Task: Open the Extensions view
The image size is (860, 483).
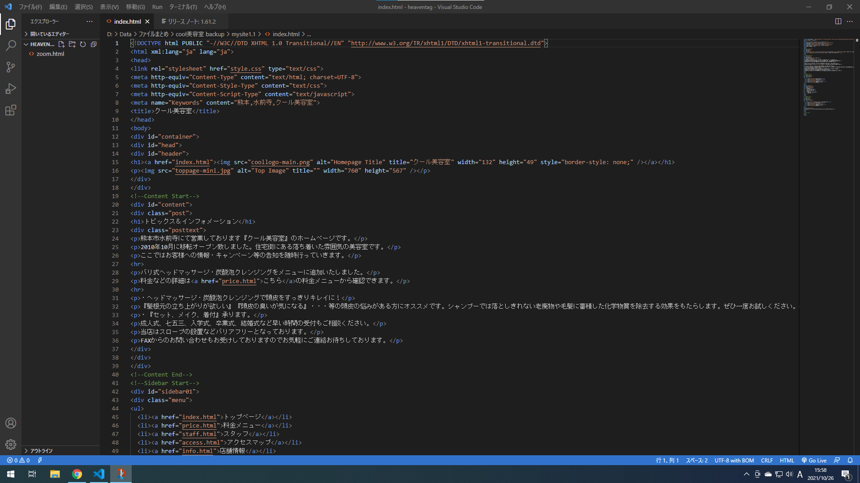Action: click(11, 110)
